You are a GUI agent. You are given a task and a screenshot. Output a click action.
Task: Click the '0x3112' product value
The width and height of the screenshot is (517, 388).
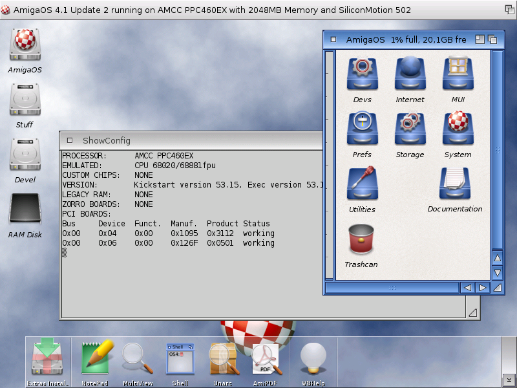[220, 233]
